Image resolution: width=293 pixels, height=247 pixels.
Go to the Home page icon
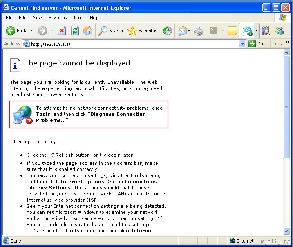click(x=88, y=31)
